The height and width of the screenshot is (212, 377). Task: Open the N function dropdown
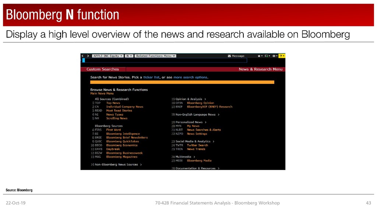[129, 56]
